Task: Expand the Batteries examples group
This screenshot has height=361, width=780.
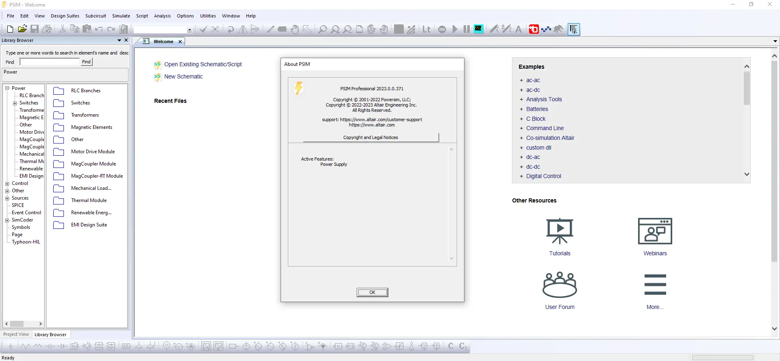Action: (521, 109)
